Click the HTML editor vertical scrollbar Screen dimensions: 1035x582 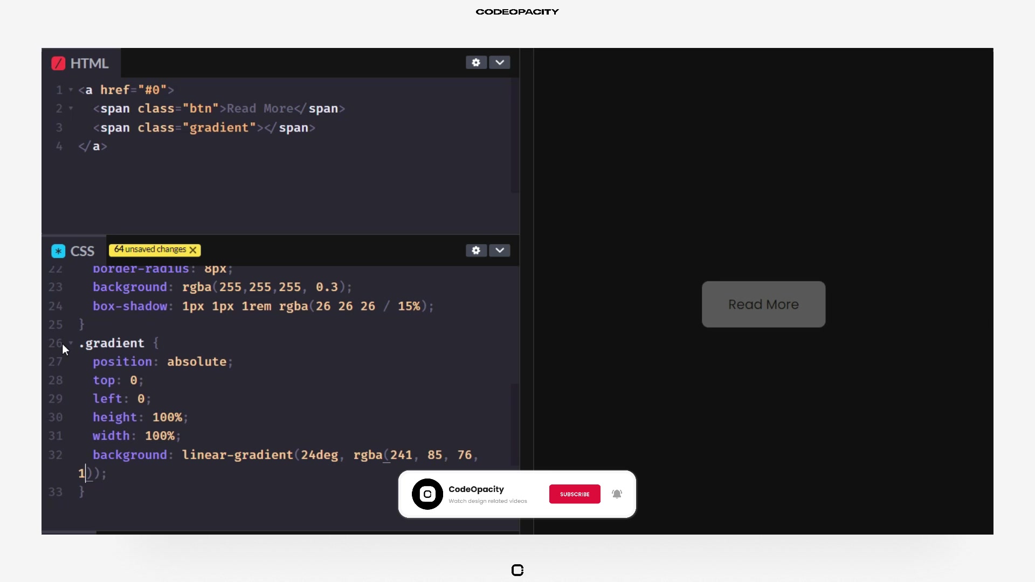click(x=515, y=135)
